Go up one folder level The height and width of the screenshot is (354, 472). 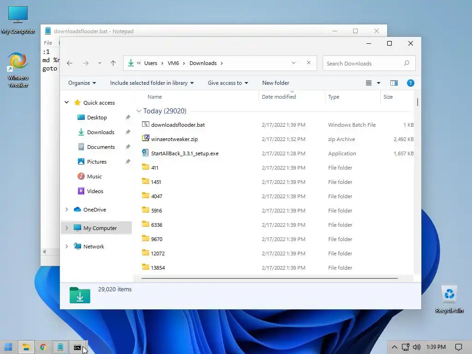pos(113,63)
